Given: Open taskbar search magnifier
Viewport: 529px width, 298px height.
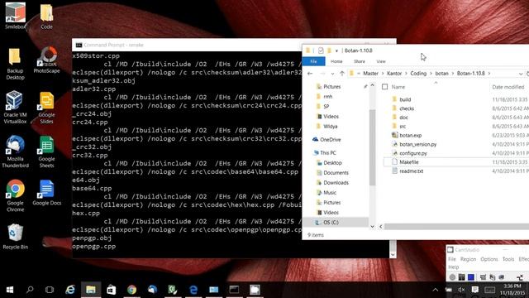Looking at the screenshot, I should tap(30, 290).
